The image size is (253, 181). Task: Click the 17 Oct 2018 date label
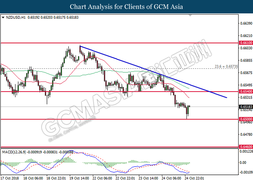coord(10,178)
